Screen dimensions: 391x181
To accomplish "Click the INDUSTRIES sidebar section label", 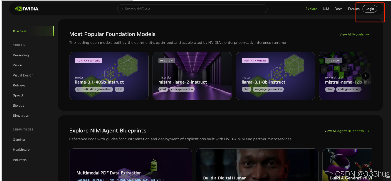I will tap(23, 130).
